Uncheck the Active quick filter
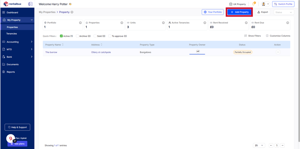Image resolution: width=300 pixels, height=149 pixels. coord(61,36)
